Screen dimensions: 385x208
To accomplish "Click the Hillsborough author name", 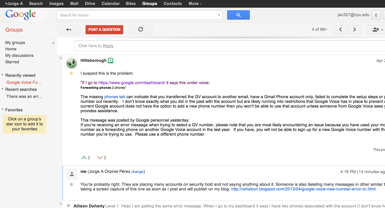I will point(93,60).
